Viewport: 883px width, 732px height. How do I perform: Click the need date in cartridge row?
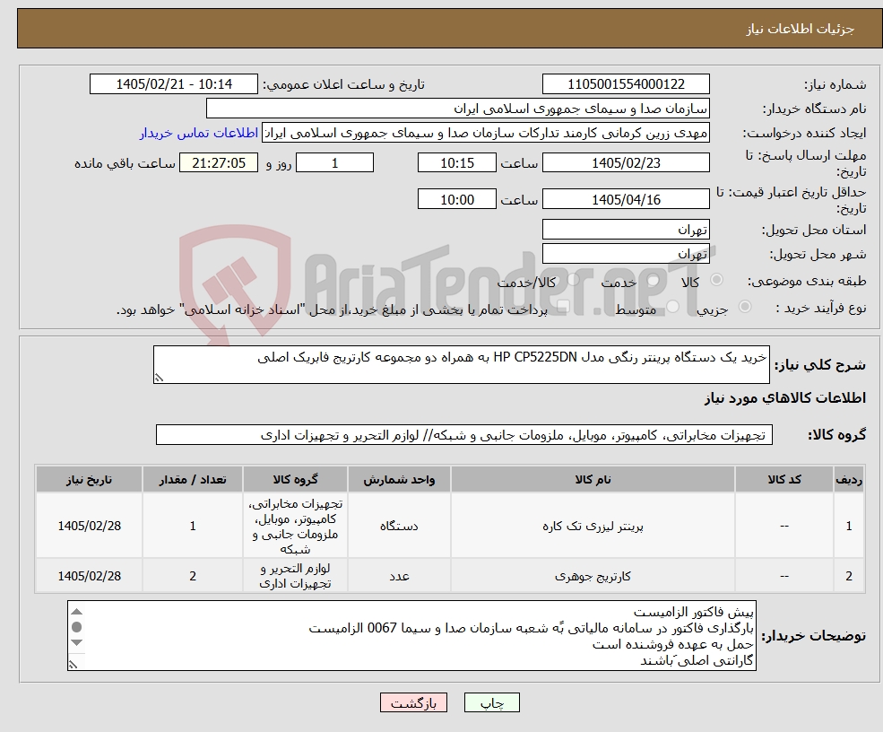[89, 576]
